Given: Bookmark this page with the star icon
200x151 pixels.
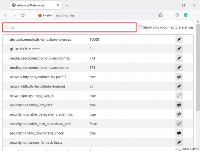Looking at the screenshot, I should click(160, 15).
